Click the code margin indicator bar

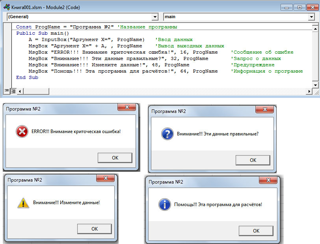[x=7, y=55]
